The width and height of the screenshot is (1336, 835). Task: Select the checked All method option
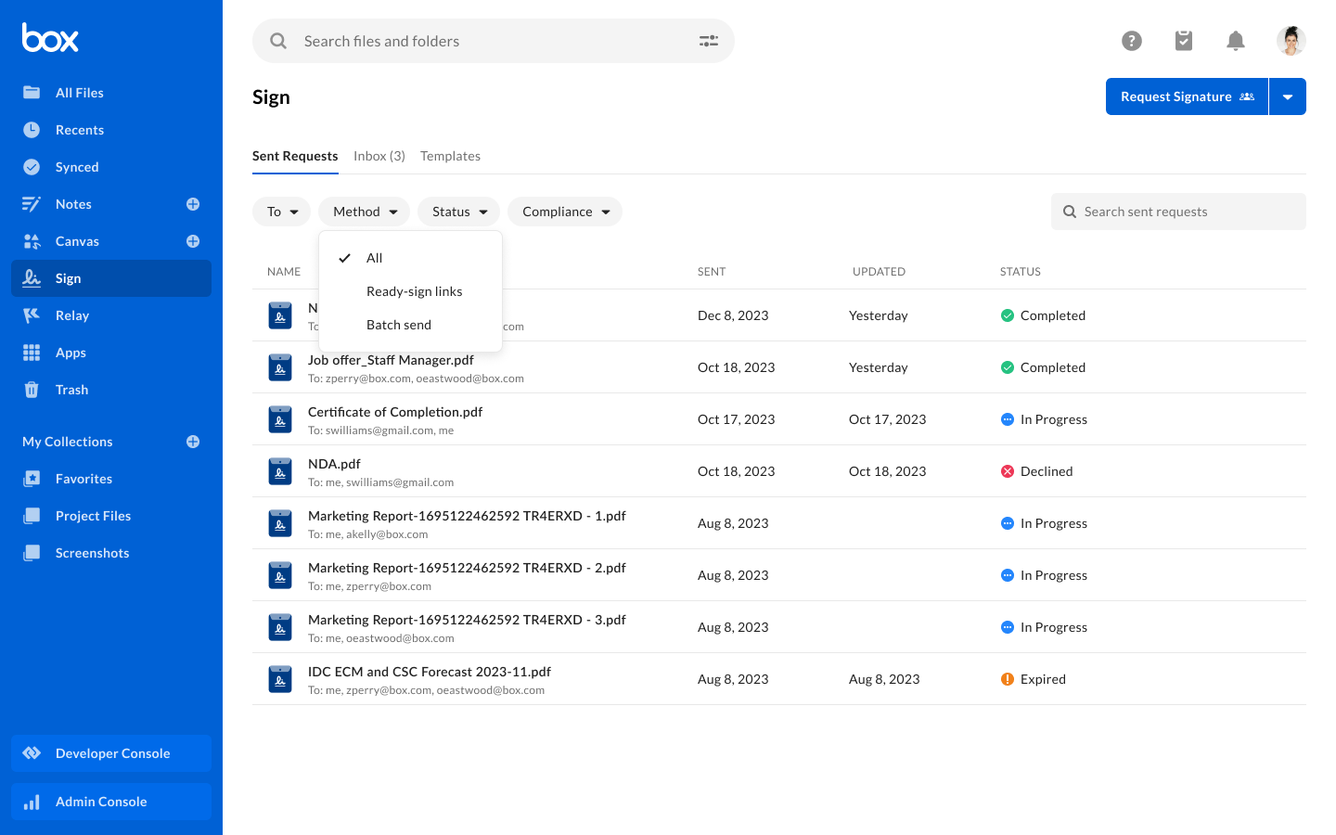[374, 258]
